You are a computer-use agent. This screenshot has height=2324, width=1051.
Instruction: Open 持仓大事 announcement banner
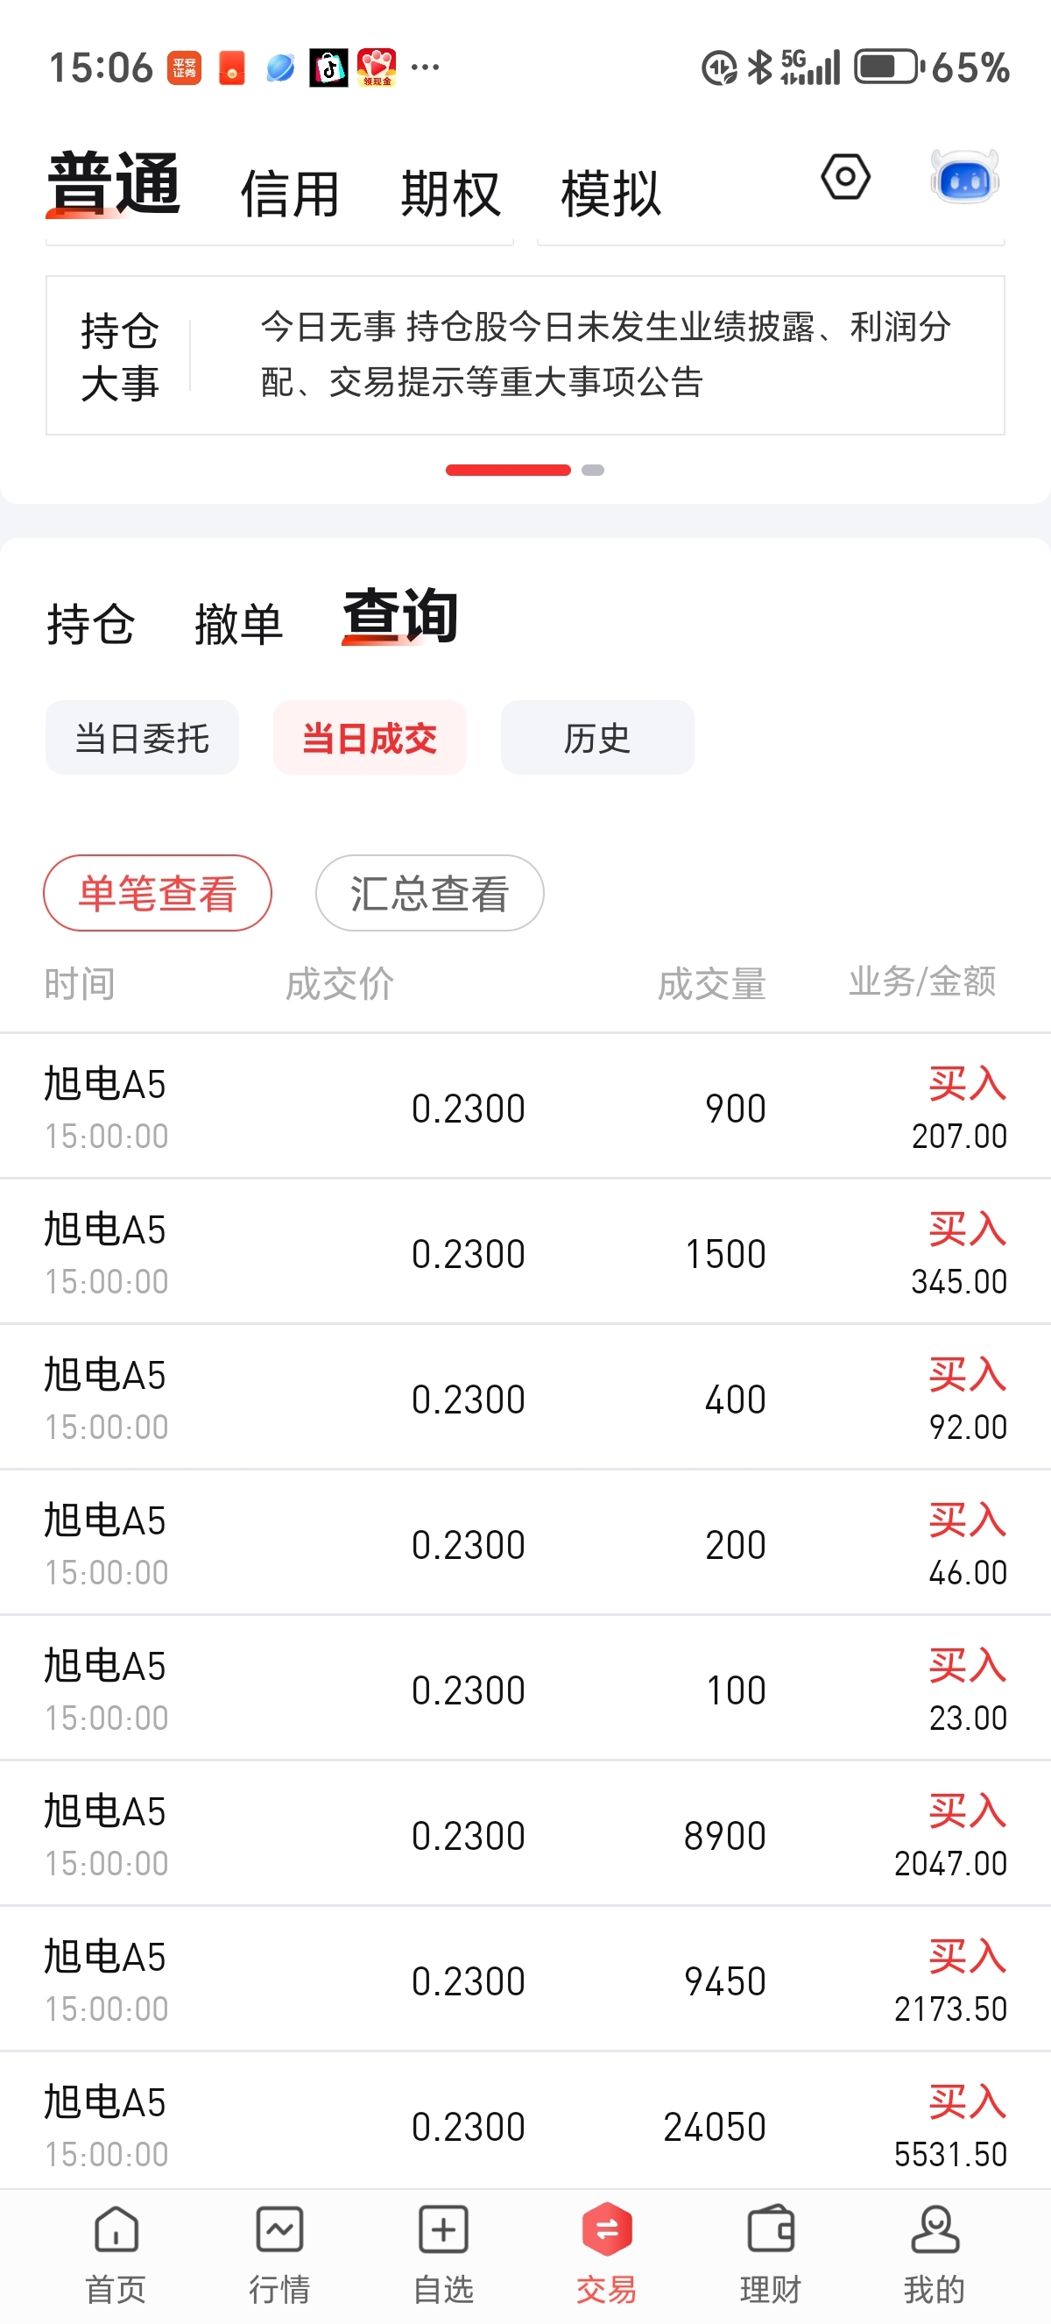point(525,356)
